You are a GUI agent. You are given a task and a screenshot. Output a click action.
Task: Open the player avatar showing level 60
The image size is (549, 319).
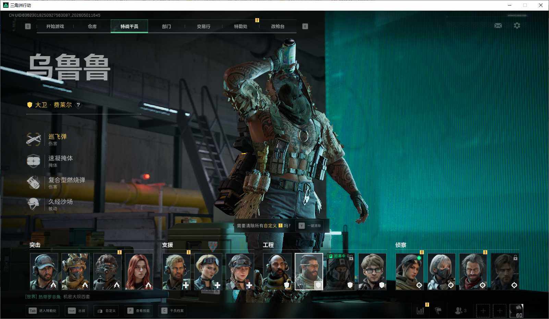pos(516,311)
